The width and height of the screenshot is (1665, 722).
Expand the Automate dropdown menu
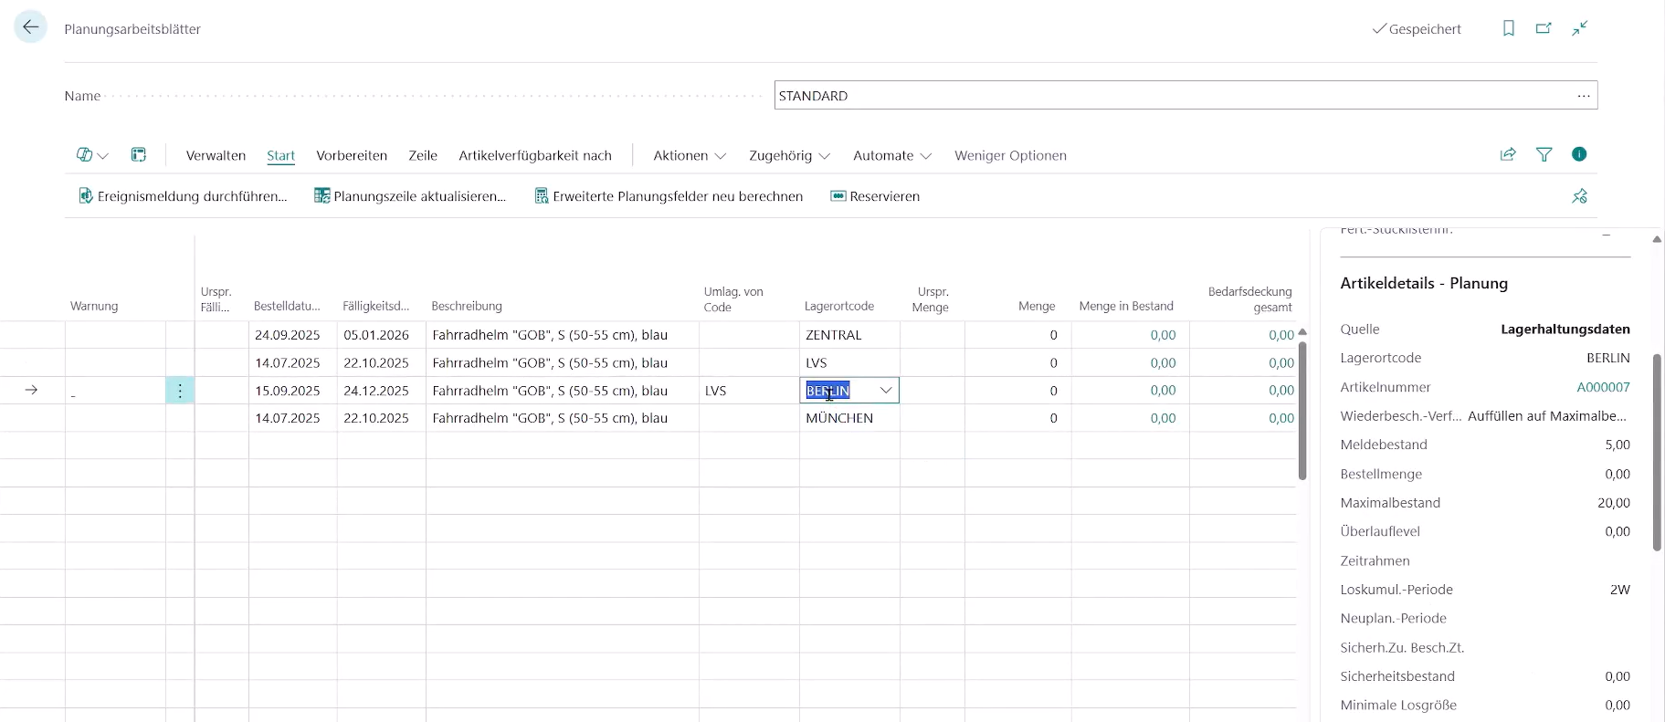(x=891, y=156)
